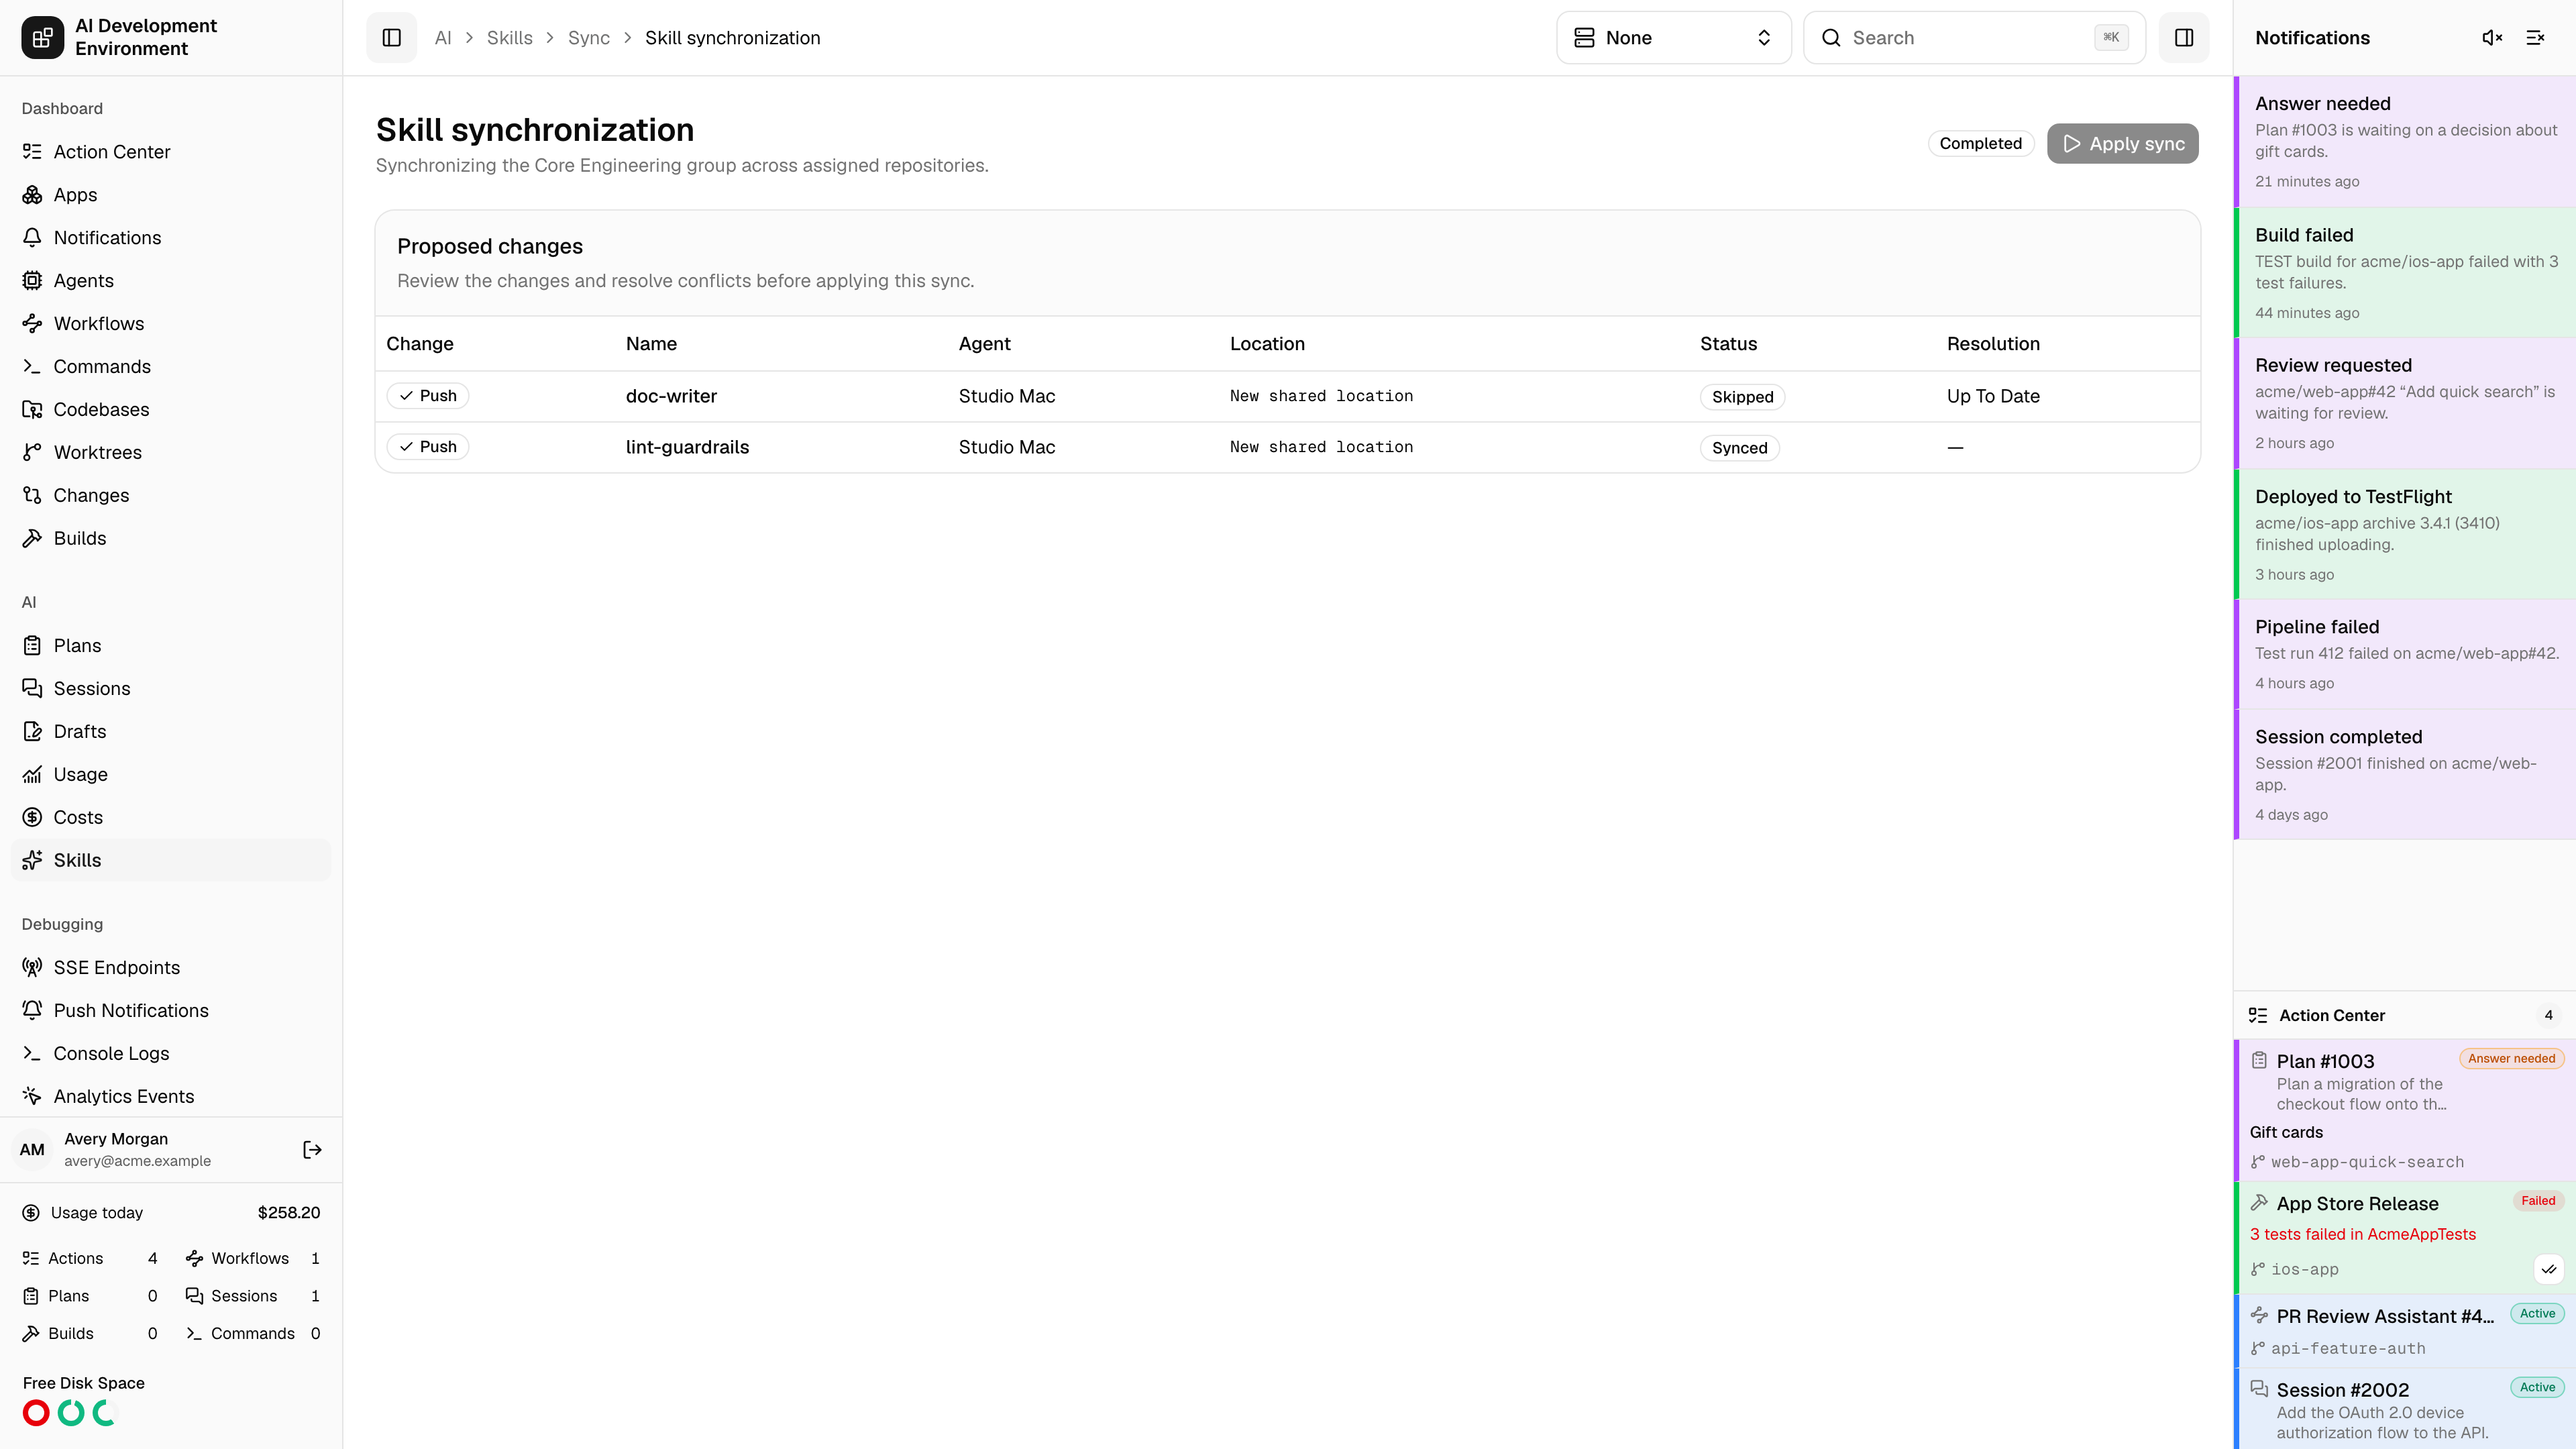Click the AI Development Environment logo
The image size is (2576, 1449).
coord(42,38)
